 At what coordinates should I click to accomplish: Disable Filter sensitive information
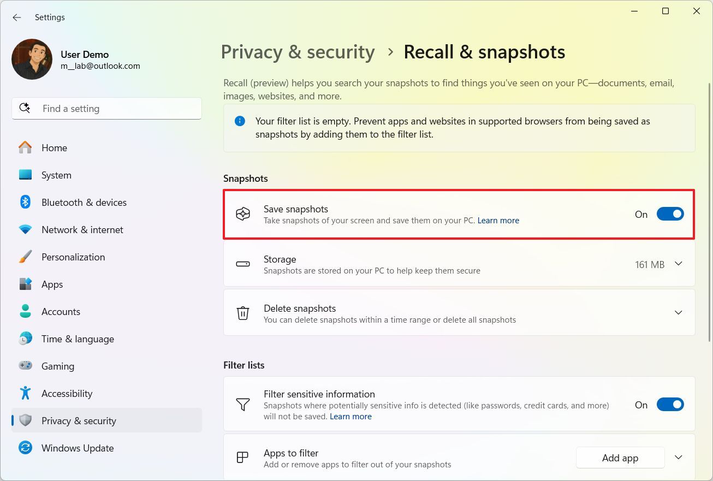click(x=670, y=404)
